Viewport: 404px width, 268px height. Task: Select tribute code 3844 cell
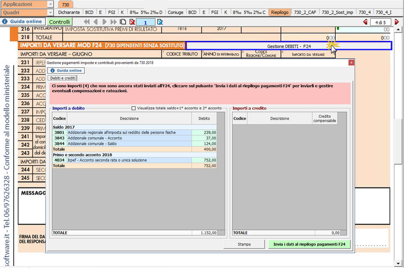pos(59,144)
